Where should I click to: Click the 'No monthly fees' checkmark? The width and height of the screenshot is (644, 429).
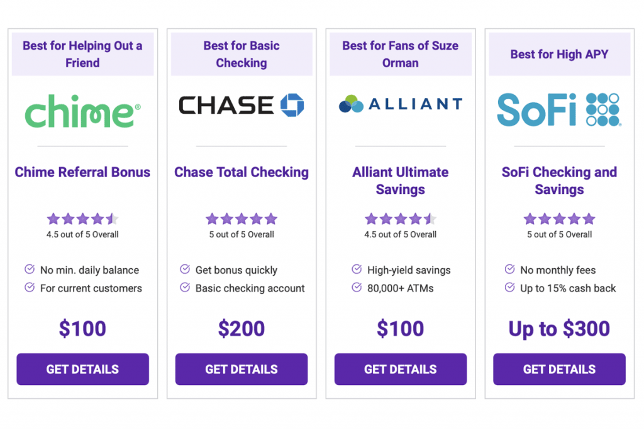(x=510, y=269)
